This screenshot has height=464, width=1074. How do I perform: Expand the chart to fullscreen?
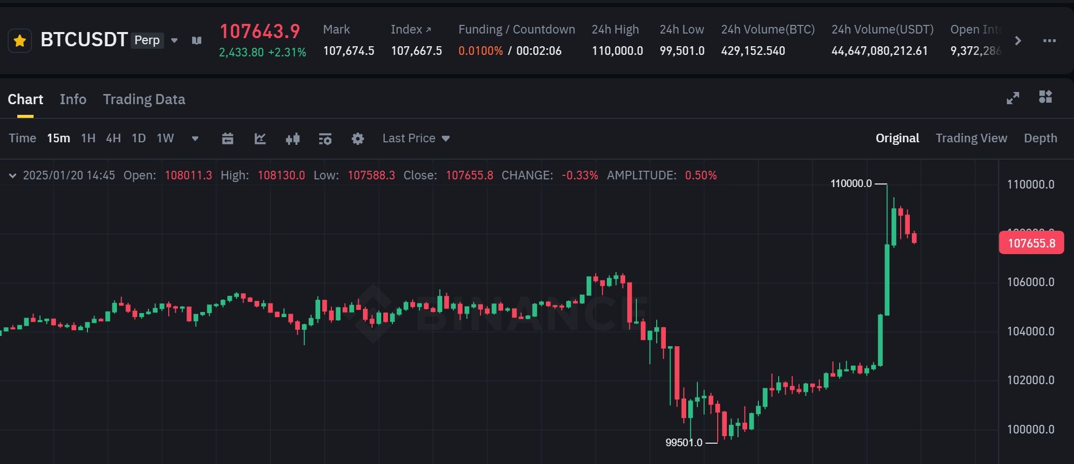coord(1013,98)
